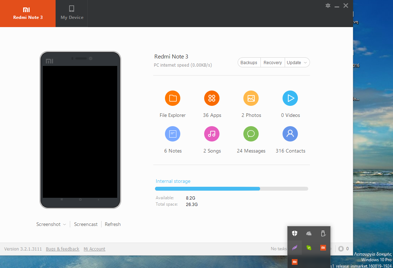
Task: View the 316 Contacts icon
Action: (290, 134)
